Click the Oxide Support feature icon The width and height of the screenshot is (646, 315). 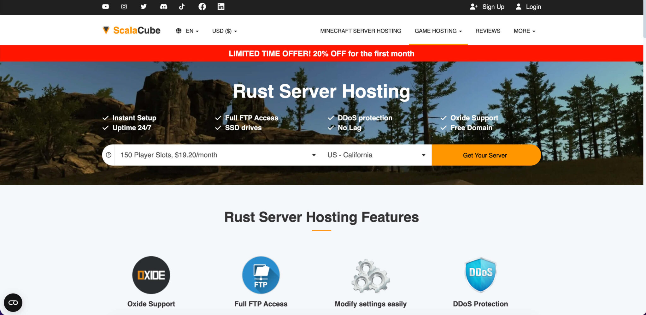(x=151, y=275)
